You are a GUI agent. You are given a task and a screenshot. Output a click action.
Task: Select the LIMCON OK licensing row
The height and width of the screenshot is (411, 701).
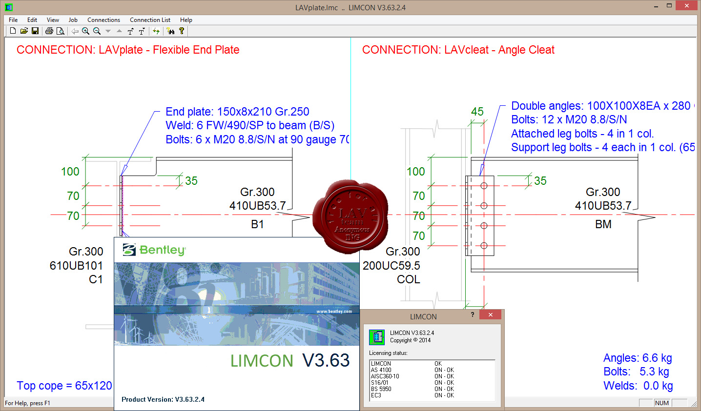tap(433, 364)
